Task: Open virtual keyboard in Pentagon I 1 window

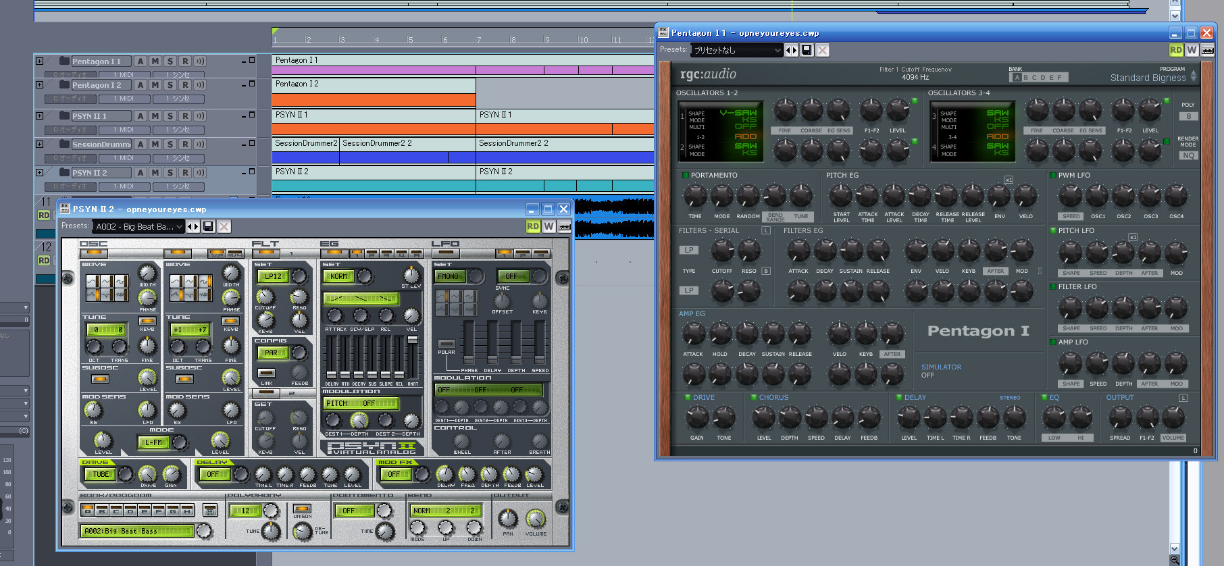Action: point(1208,50)
